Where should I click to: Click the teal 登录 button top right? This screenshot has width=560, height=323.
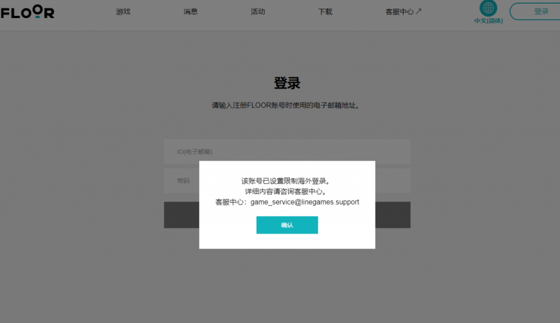click(541, 11)
